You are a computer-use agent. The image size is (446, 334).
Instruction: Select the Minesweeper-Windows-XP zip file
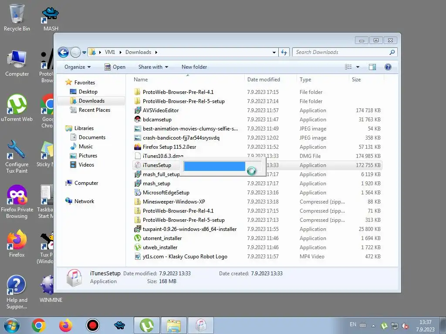pos(173,202)
